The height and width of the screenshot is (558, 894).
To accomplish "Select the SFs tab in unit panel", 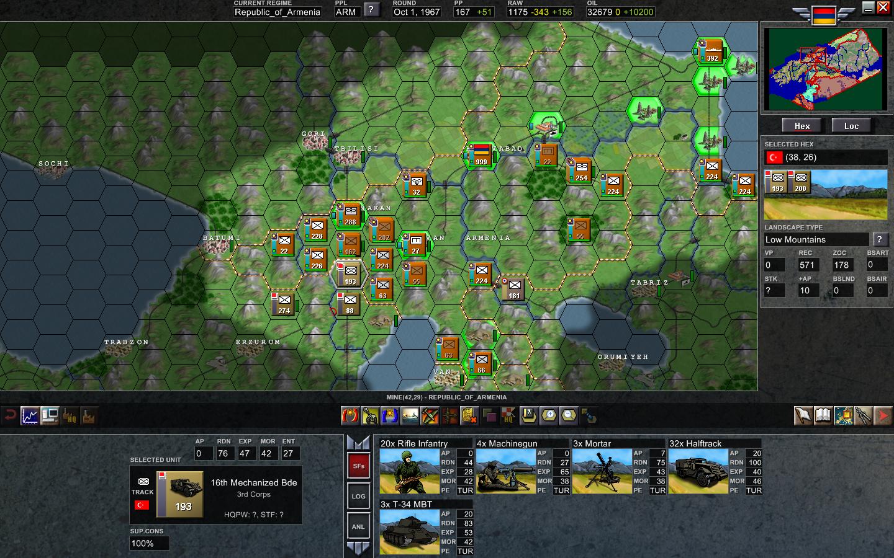I will pos(359,466).
